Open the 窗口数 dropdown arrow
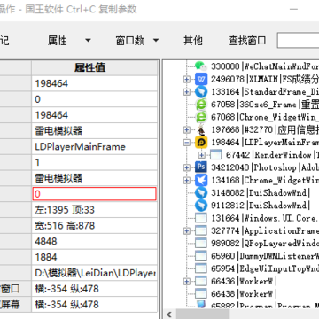This screenshot has height=319, width=319. pyautogui.click(x=156, y=40)
